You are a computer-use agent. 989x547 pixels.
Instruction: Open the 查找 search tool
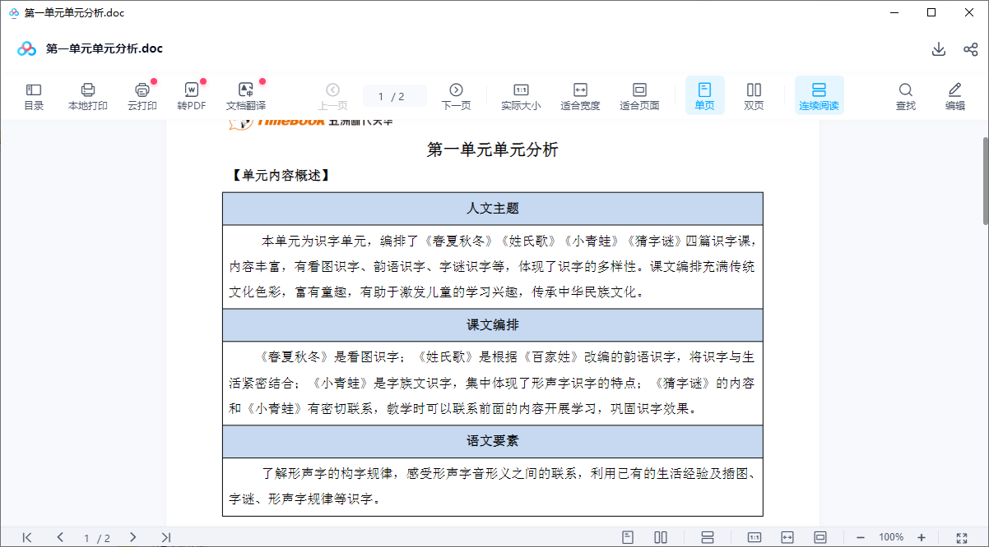coord(905,95)
